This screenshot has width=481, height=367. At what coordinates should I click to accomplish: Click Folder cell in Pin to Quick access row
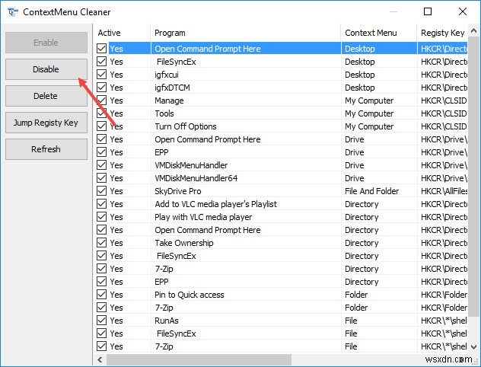[356, 295]
